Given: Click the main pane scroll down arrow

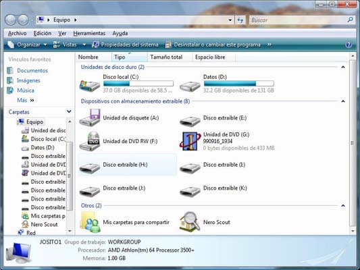Looking at the screenshot, I should click(x=353, y=231).
